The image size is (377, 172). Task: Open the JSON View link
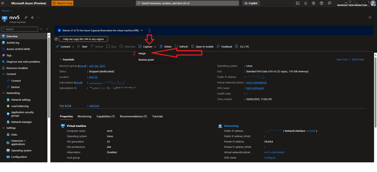point(358,60)
